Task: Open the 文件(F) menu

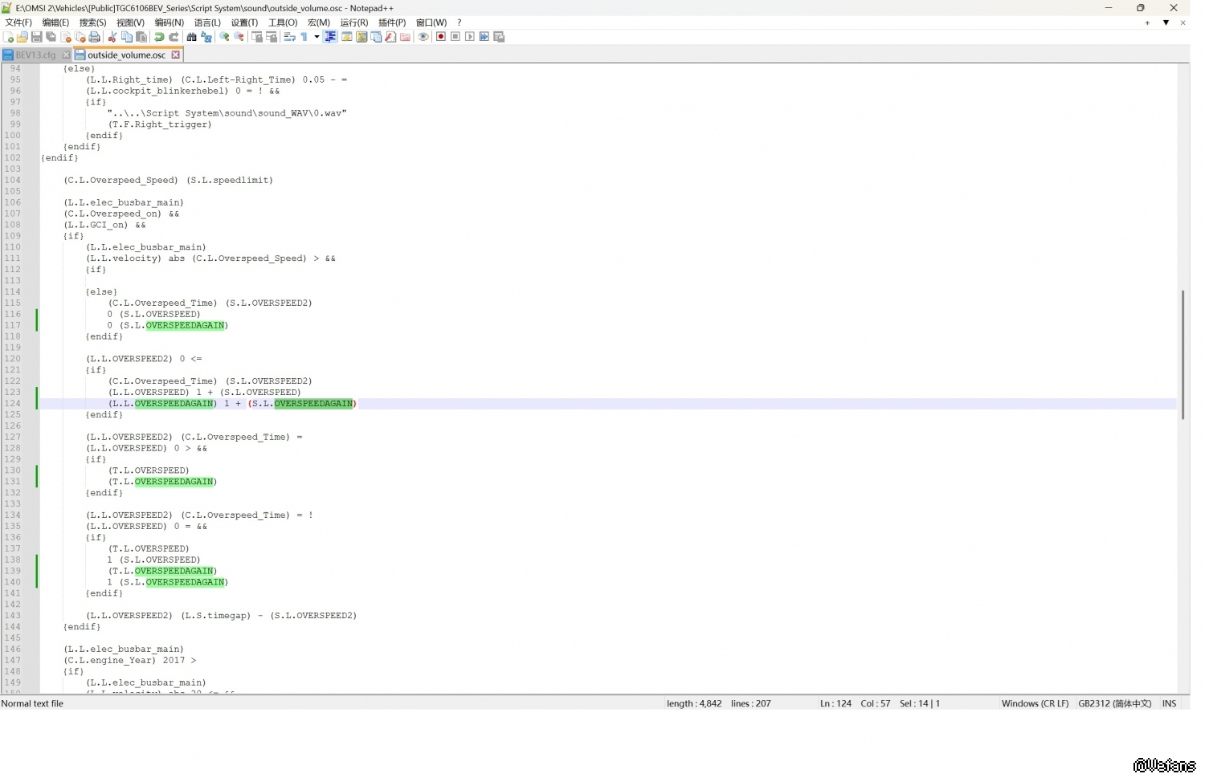Action: [x=18, y=22]
